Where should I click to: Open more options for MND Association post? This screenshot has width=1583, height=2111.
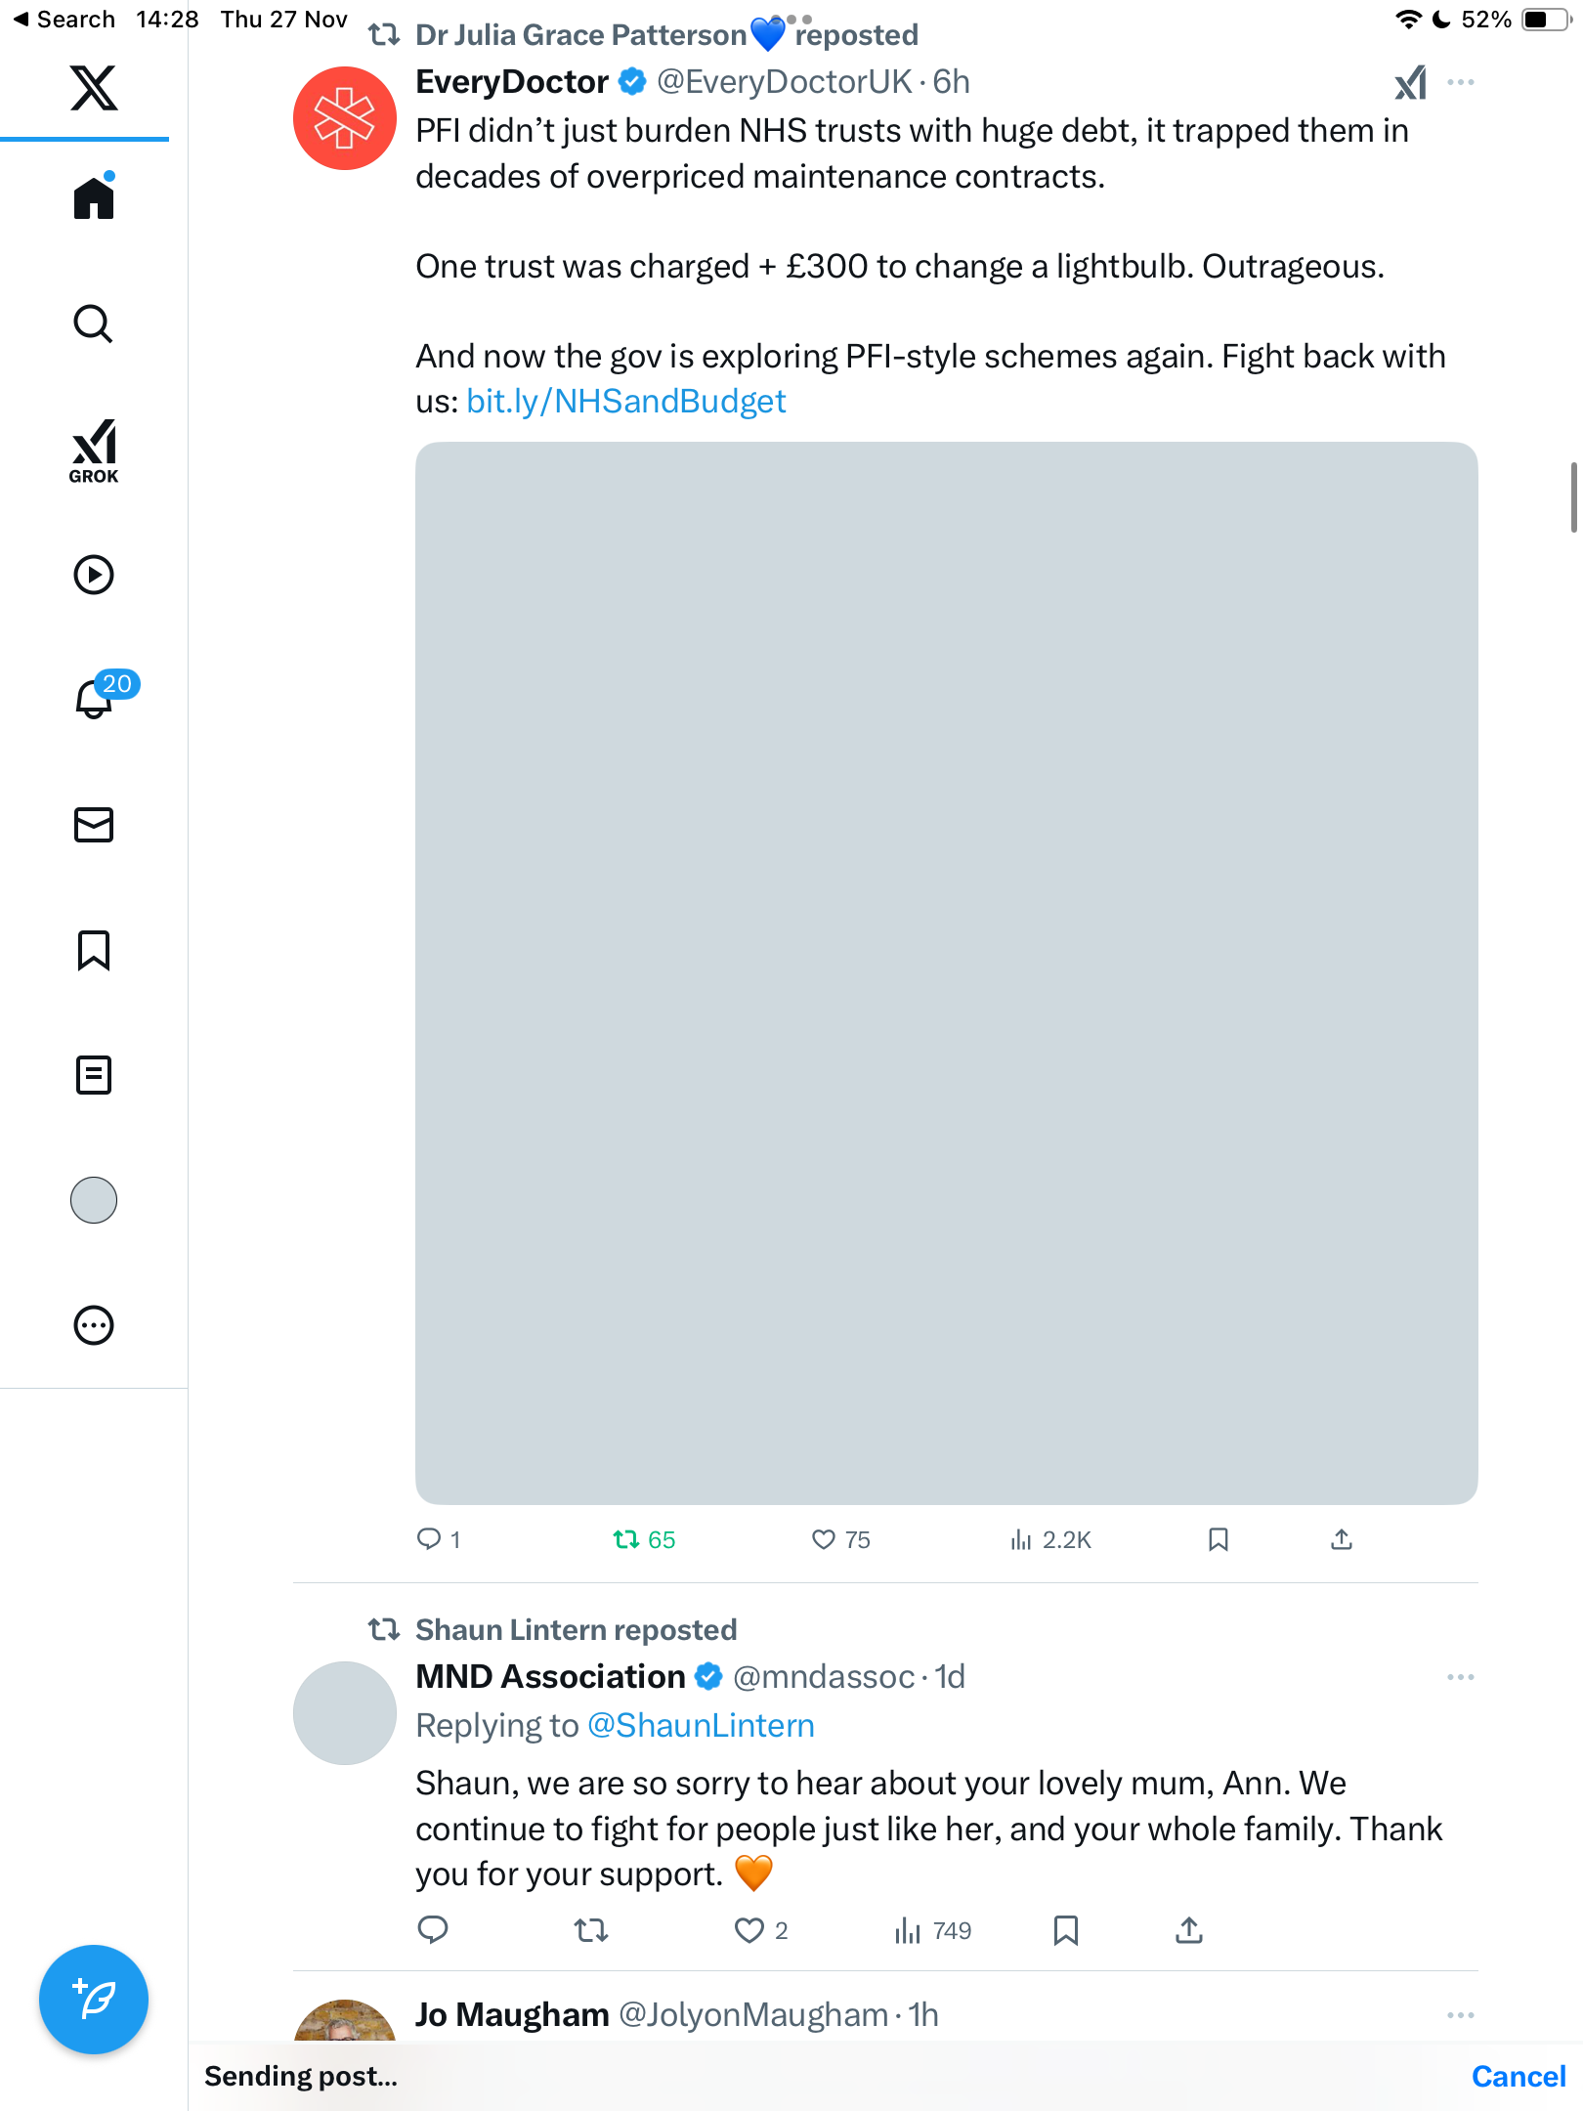click(1460, 1677)
